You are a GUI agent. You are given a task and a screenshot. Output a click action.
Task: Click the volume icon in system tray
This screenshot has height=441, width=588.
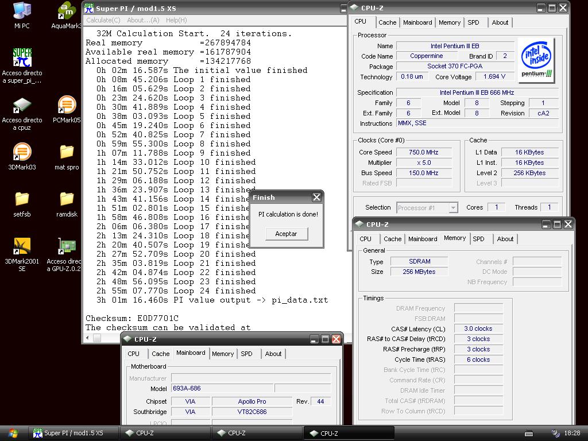pyautogui.click(x=555, y=433)
